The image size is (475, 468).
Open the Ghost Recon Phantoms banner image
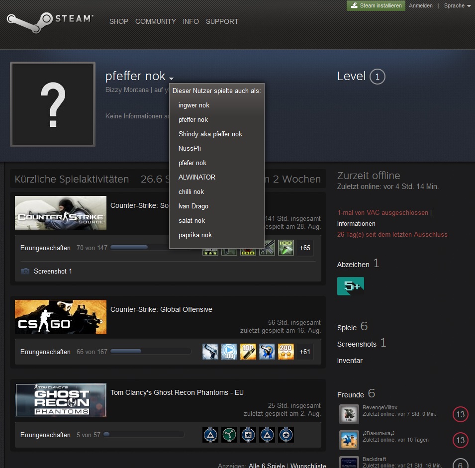(61, 400)
